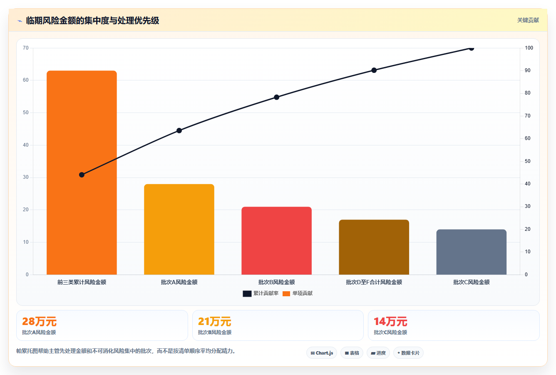Viewport: 556px width, 375px height.
Task: Select the 批次B风险金额 red bar
Action: pyautogui.click(x=276, y=240)
